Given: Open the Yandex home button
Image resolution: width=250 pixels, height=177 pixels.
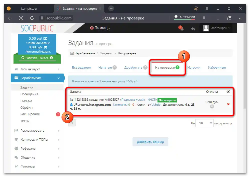Looking at the screenshot, I should point(21,18).
